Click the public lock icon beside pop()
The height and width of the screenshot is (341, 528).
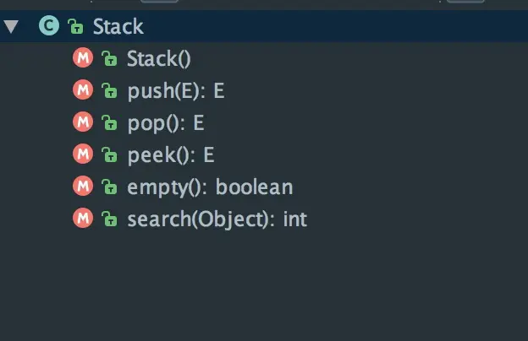(108, 123)
